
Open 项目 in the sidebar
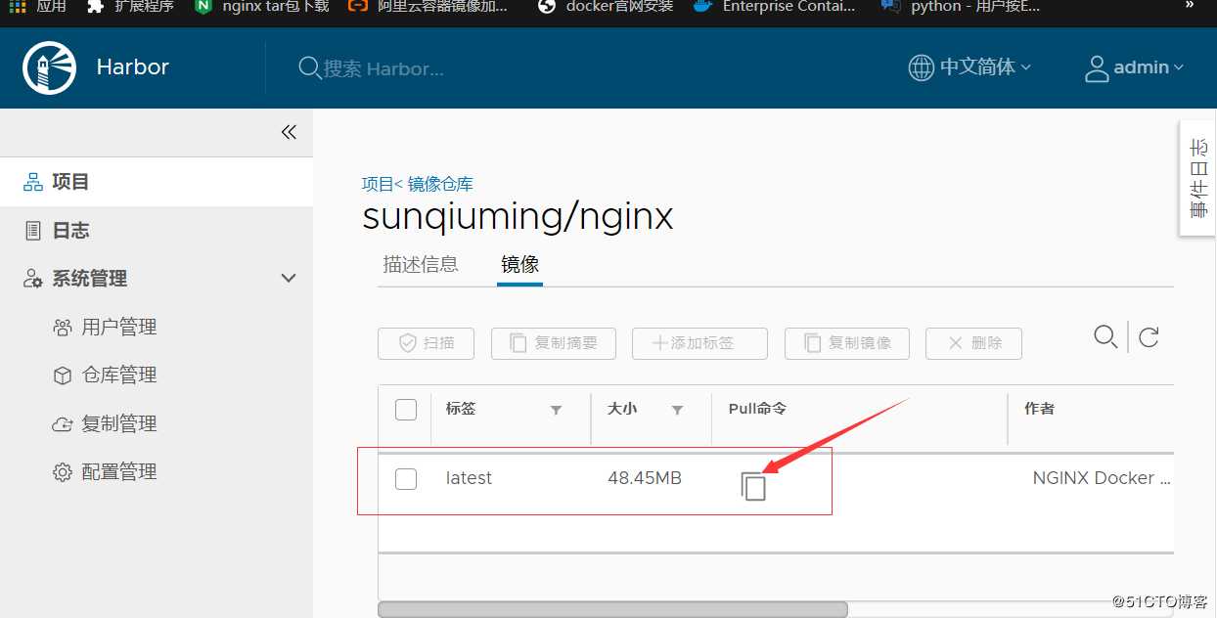[157, 182]
